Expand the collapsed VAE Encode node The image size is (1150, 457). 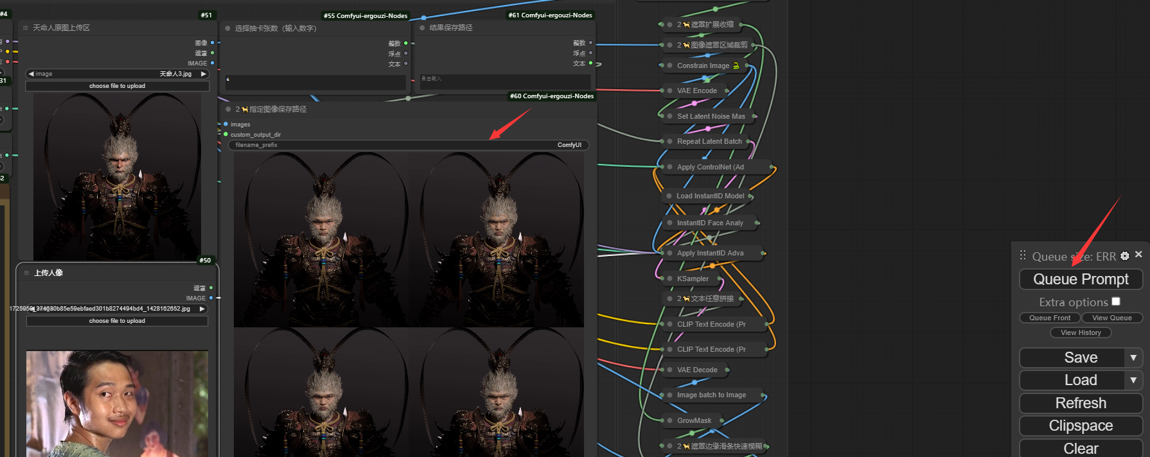[669, 91]
